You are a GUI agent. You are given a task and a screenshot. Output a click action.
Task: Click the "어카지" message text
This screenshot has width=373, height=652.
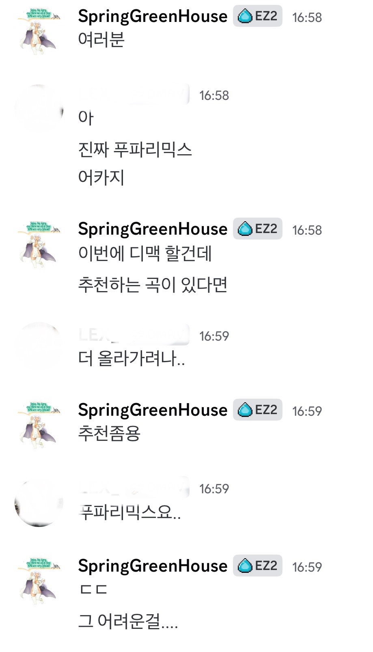101,177
